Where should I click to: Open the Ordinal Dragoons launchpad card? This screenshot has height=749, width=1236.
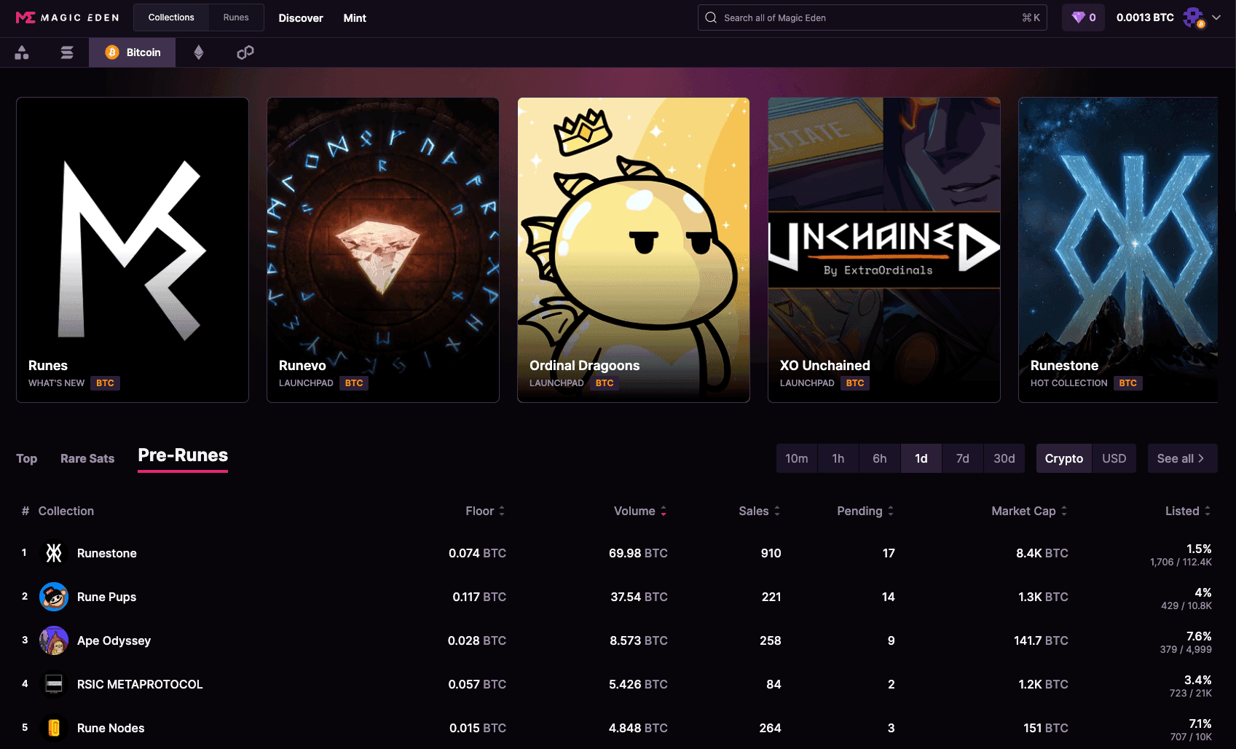point(633,249)
